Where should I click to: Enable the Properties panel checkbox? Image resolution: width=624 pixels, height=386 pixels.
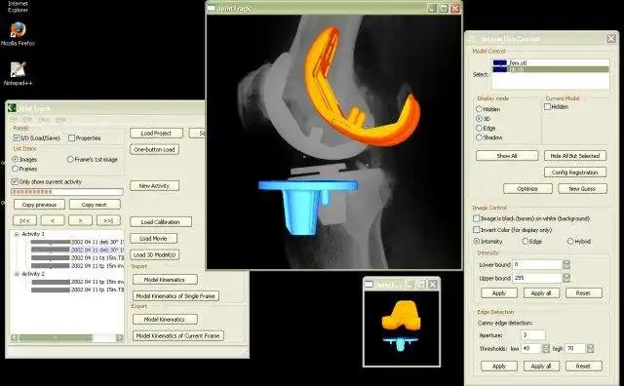[x=71, y=137]
